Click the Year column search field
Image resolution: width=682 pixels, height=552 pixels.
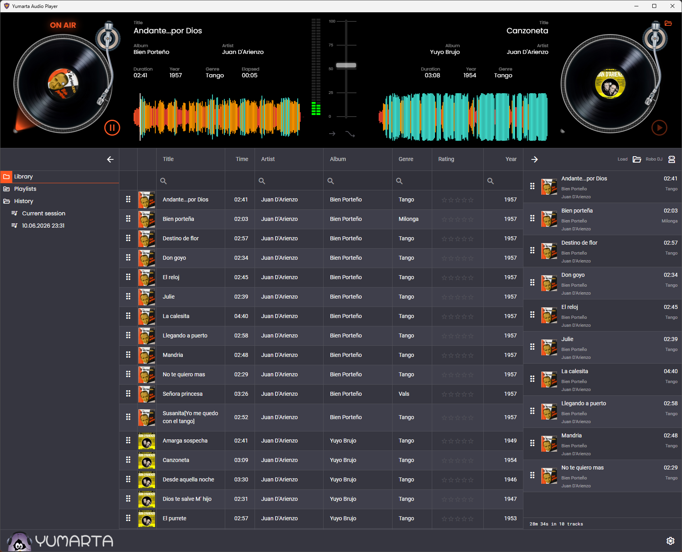pos(503,181)
